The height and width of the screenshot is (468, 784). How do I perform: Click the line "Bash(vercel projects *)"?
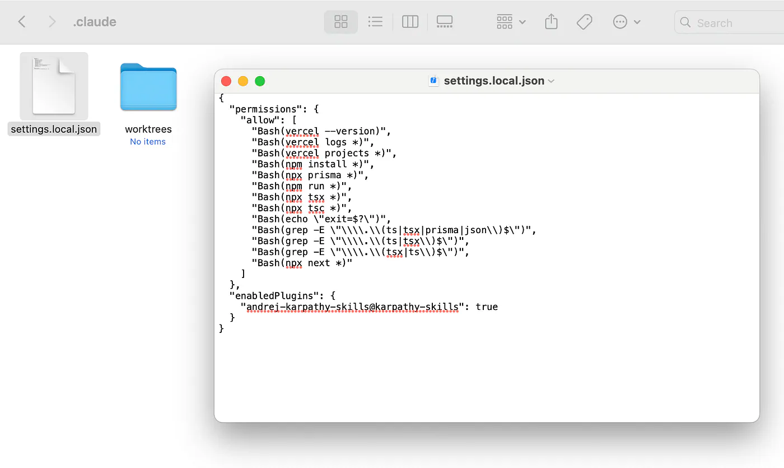click(x=324, y=153)
